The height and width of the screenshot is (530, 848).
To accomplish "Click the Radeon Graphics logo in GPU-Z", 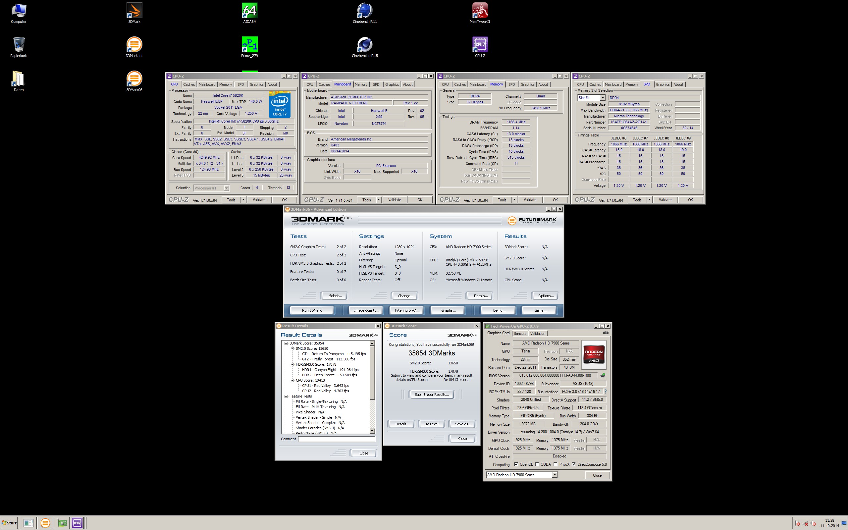I will [594, 355].
